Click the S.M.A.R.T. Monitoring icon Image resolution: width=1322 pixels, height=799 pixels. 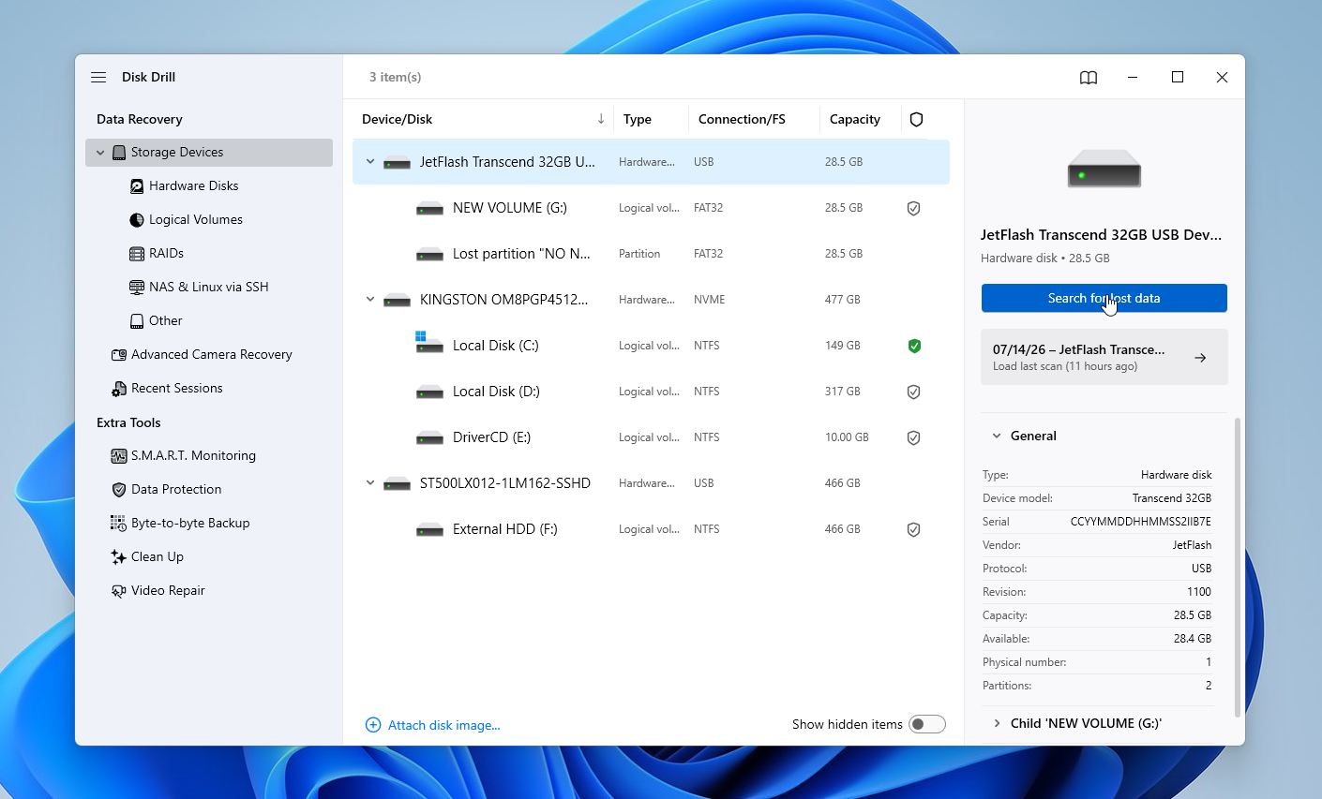119,455
